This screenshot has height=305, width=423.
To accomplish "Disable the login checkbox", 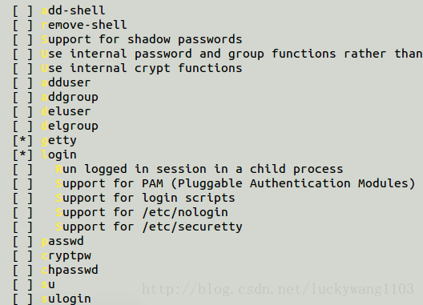I will [23, 155].
